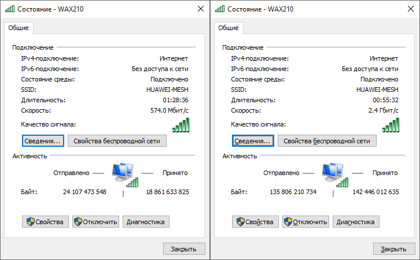
Task: Click title bar signal icon of 01:28:36 dialog
Action: pyautogui.click(x=10, y=9)
